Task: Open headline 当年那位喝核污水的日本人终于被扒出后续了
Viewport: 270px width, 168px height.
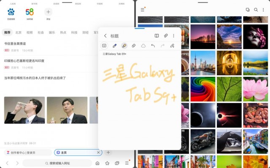Action: [35, 78]
